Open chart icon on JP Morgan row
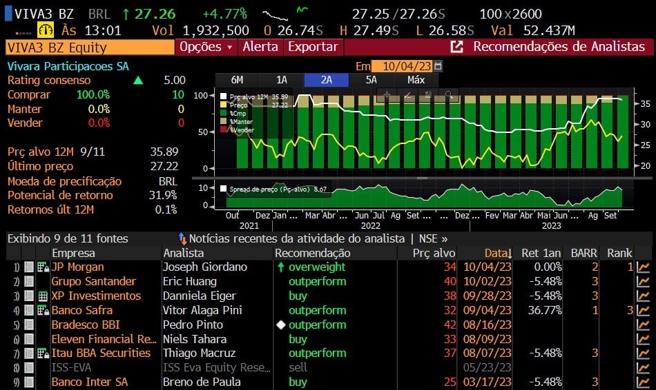Viewport: 656px width, 390px height. 644,267
